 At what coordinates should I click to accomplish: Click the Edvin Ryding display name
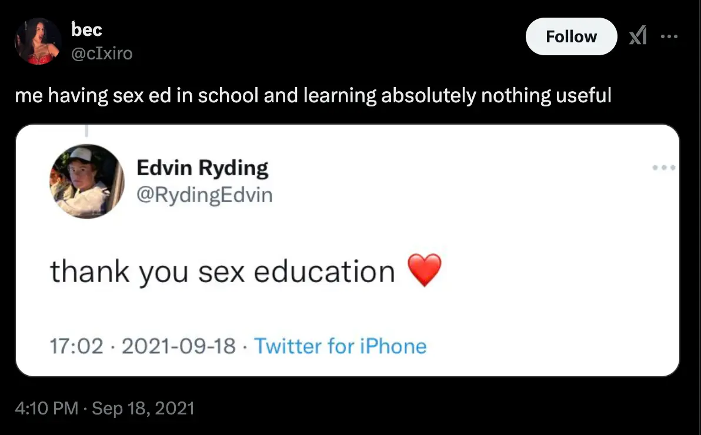202,169
